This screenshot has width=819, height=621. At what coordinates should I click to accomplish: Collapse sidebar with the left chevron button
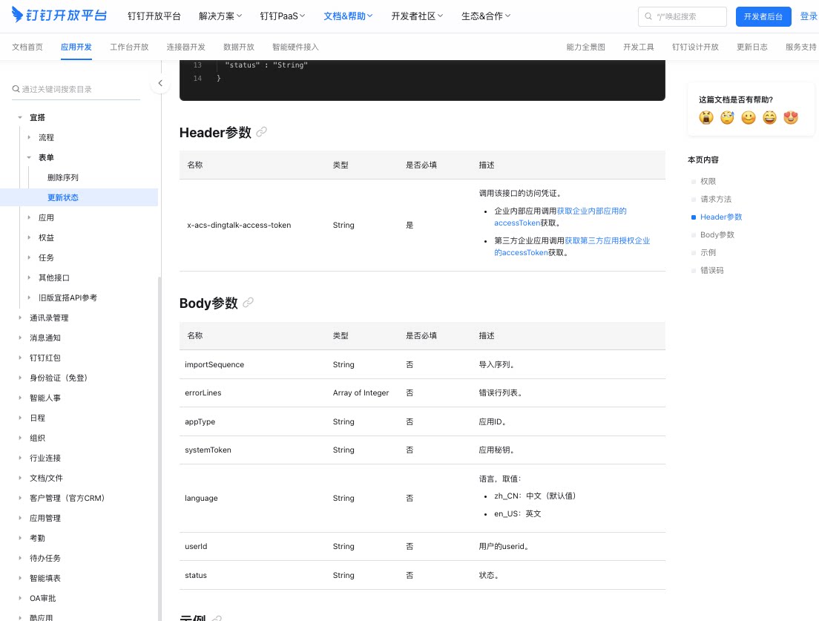pos(160,83)
